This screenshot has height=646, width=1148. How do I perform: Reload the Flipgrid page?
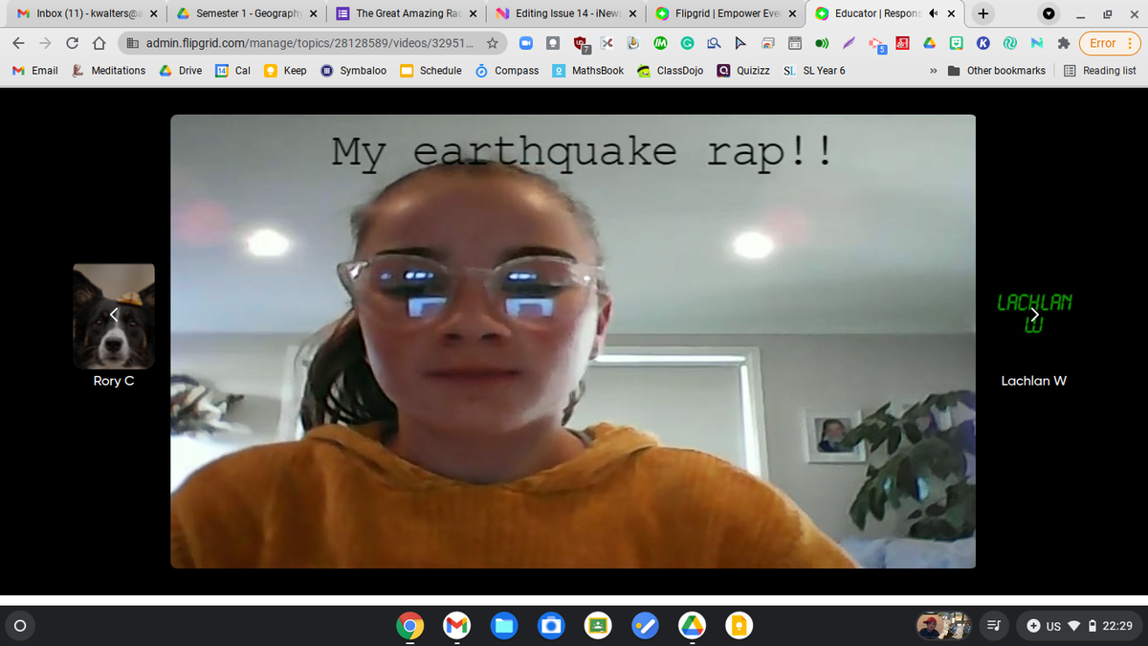pos(73,43)
